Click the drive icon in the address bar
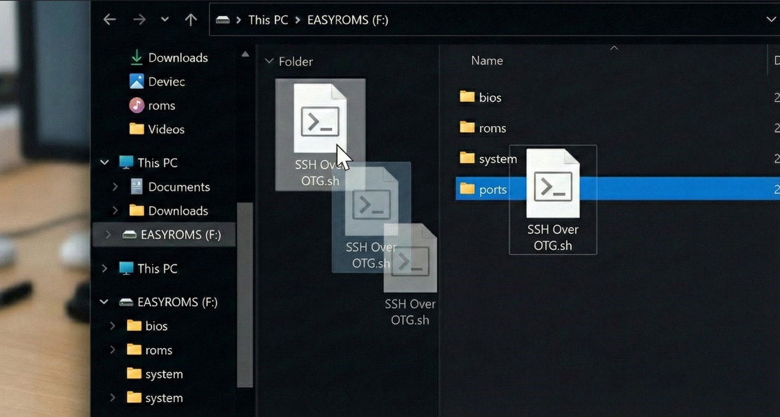Image resolution: width=780 pixels, height=417 pixels. pyautogui.click(x=222, y=20)
